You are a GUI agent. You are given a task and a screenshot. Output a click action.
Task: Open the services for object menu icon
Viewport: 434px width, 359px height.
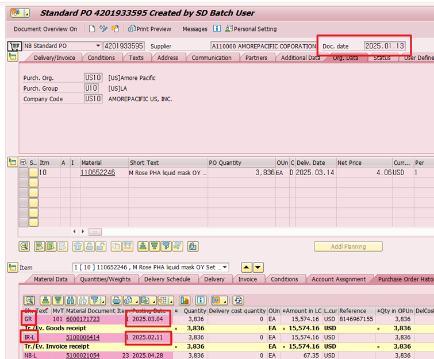pos(20,13)
